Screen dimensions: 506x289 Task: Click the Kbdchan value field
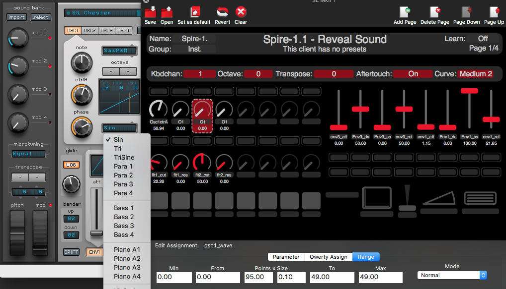pyautogui.click(x=200, y=74)
